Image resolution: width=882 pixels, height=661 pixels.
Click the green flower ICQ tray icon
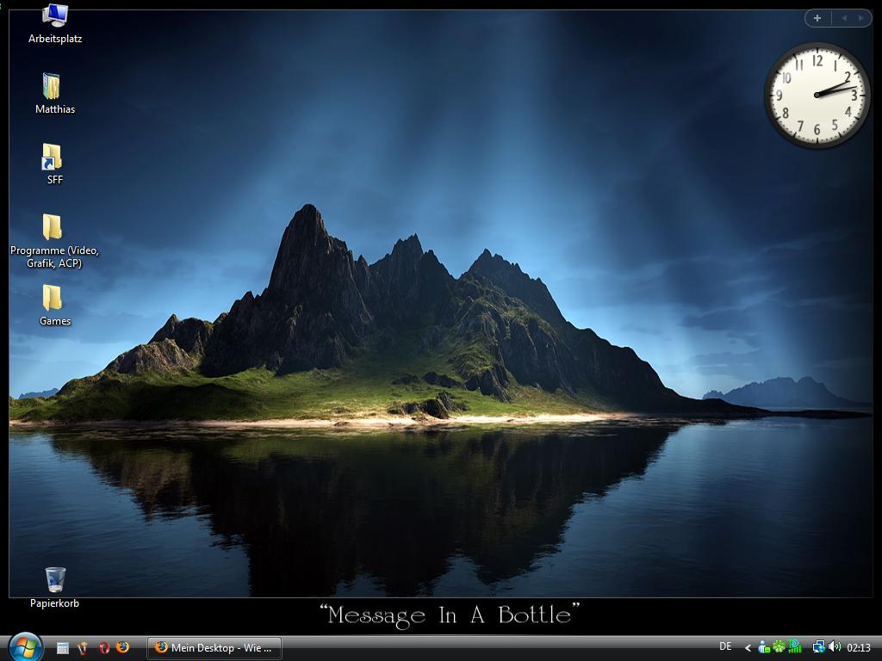click(x=779, y=647)
